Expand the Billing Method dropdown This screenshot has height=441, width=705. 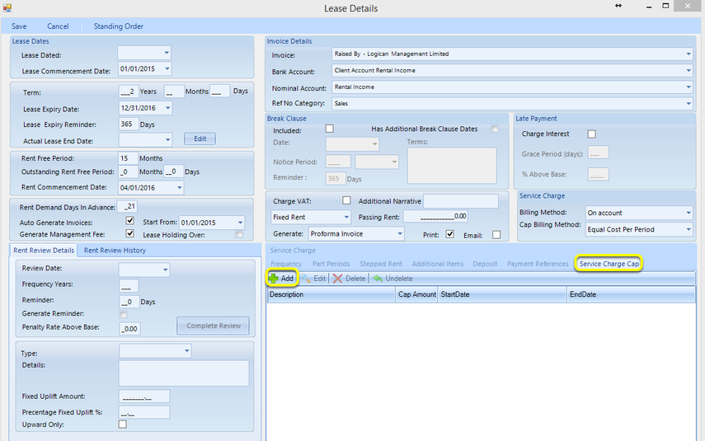pyautogui.click(x=689, y=213)
